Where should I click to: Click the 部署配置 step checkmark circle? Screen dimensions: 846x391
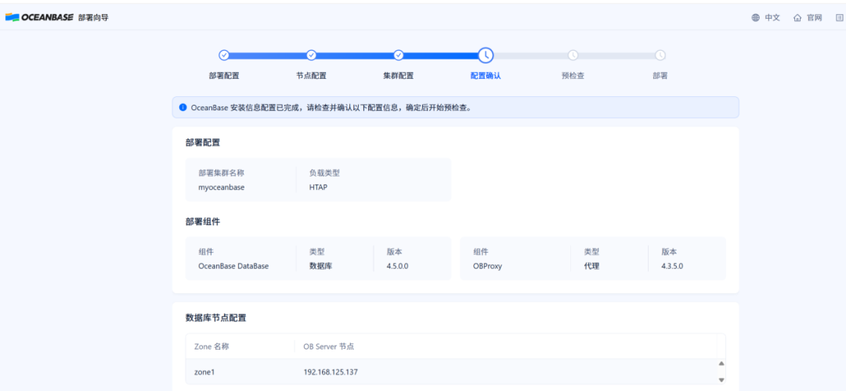coord(224,55)
